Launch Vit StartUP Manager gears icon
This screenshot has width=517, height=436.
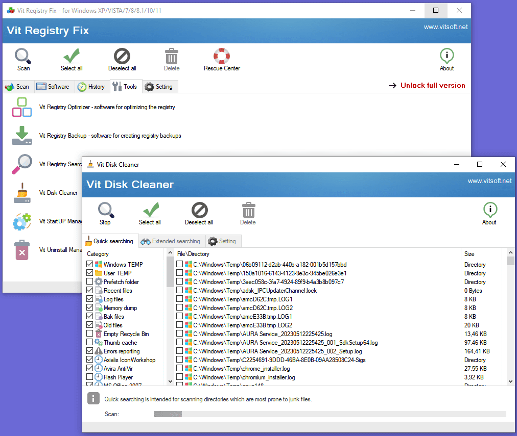(22, 221)
